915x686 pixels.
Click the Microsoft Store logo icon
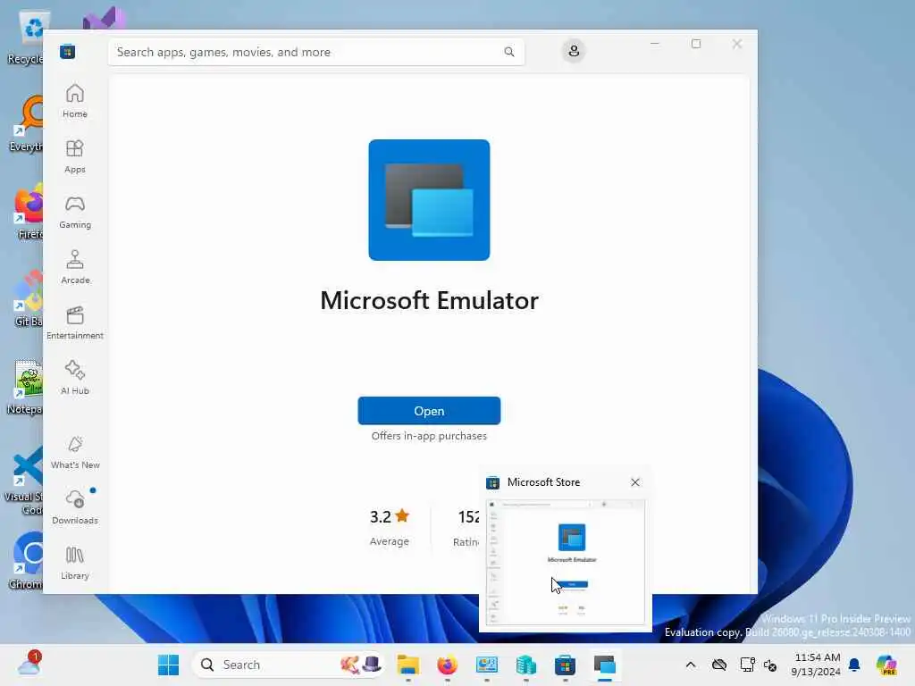tap(68, 52)
